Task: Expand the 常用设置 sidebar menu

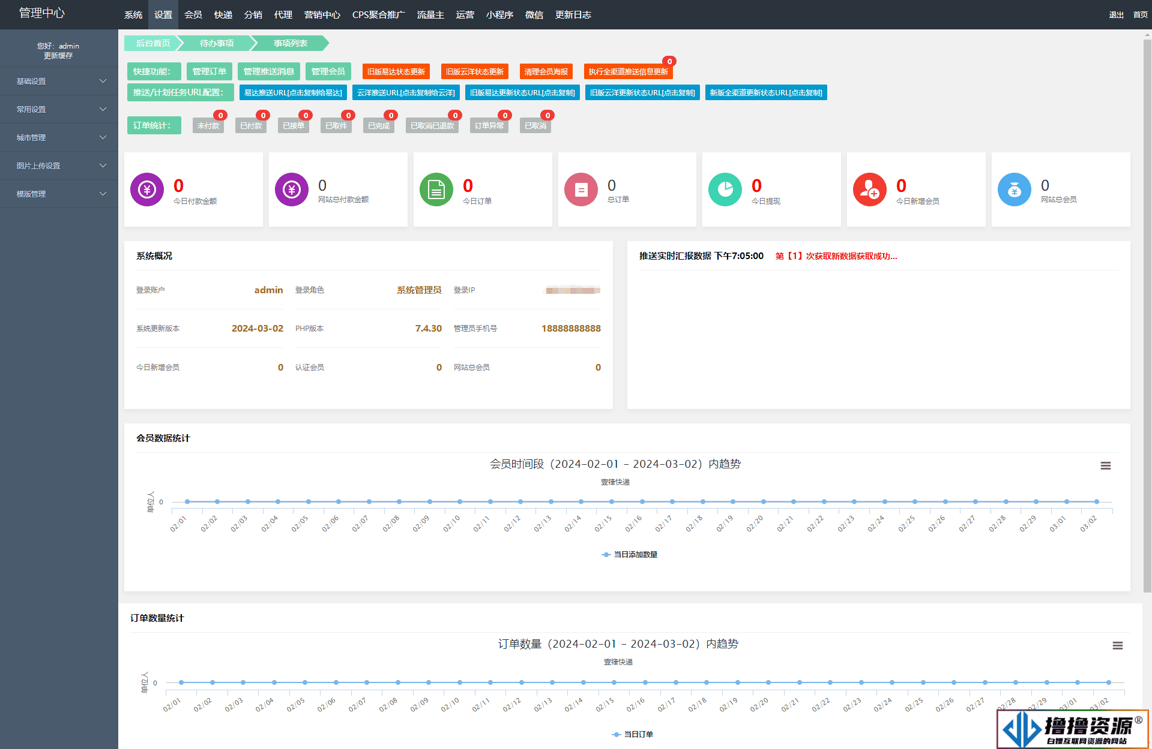Action: tap(59, 109)
